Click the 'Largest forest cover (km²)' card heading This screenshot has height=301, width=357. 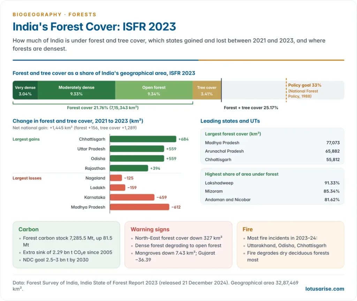point(233,134)
